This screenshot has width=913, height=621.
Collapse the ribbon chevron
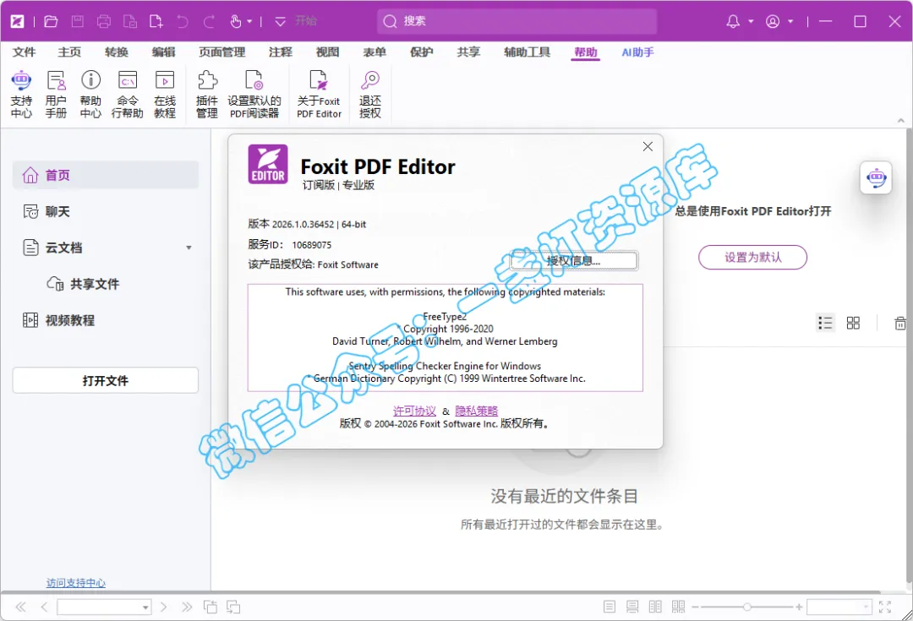(x=901, y=121)
